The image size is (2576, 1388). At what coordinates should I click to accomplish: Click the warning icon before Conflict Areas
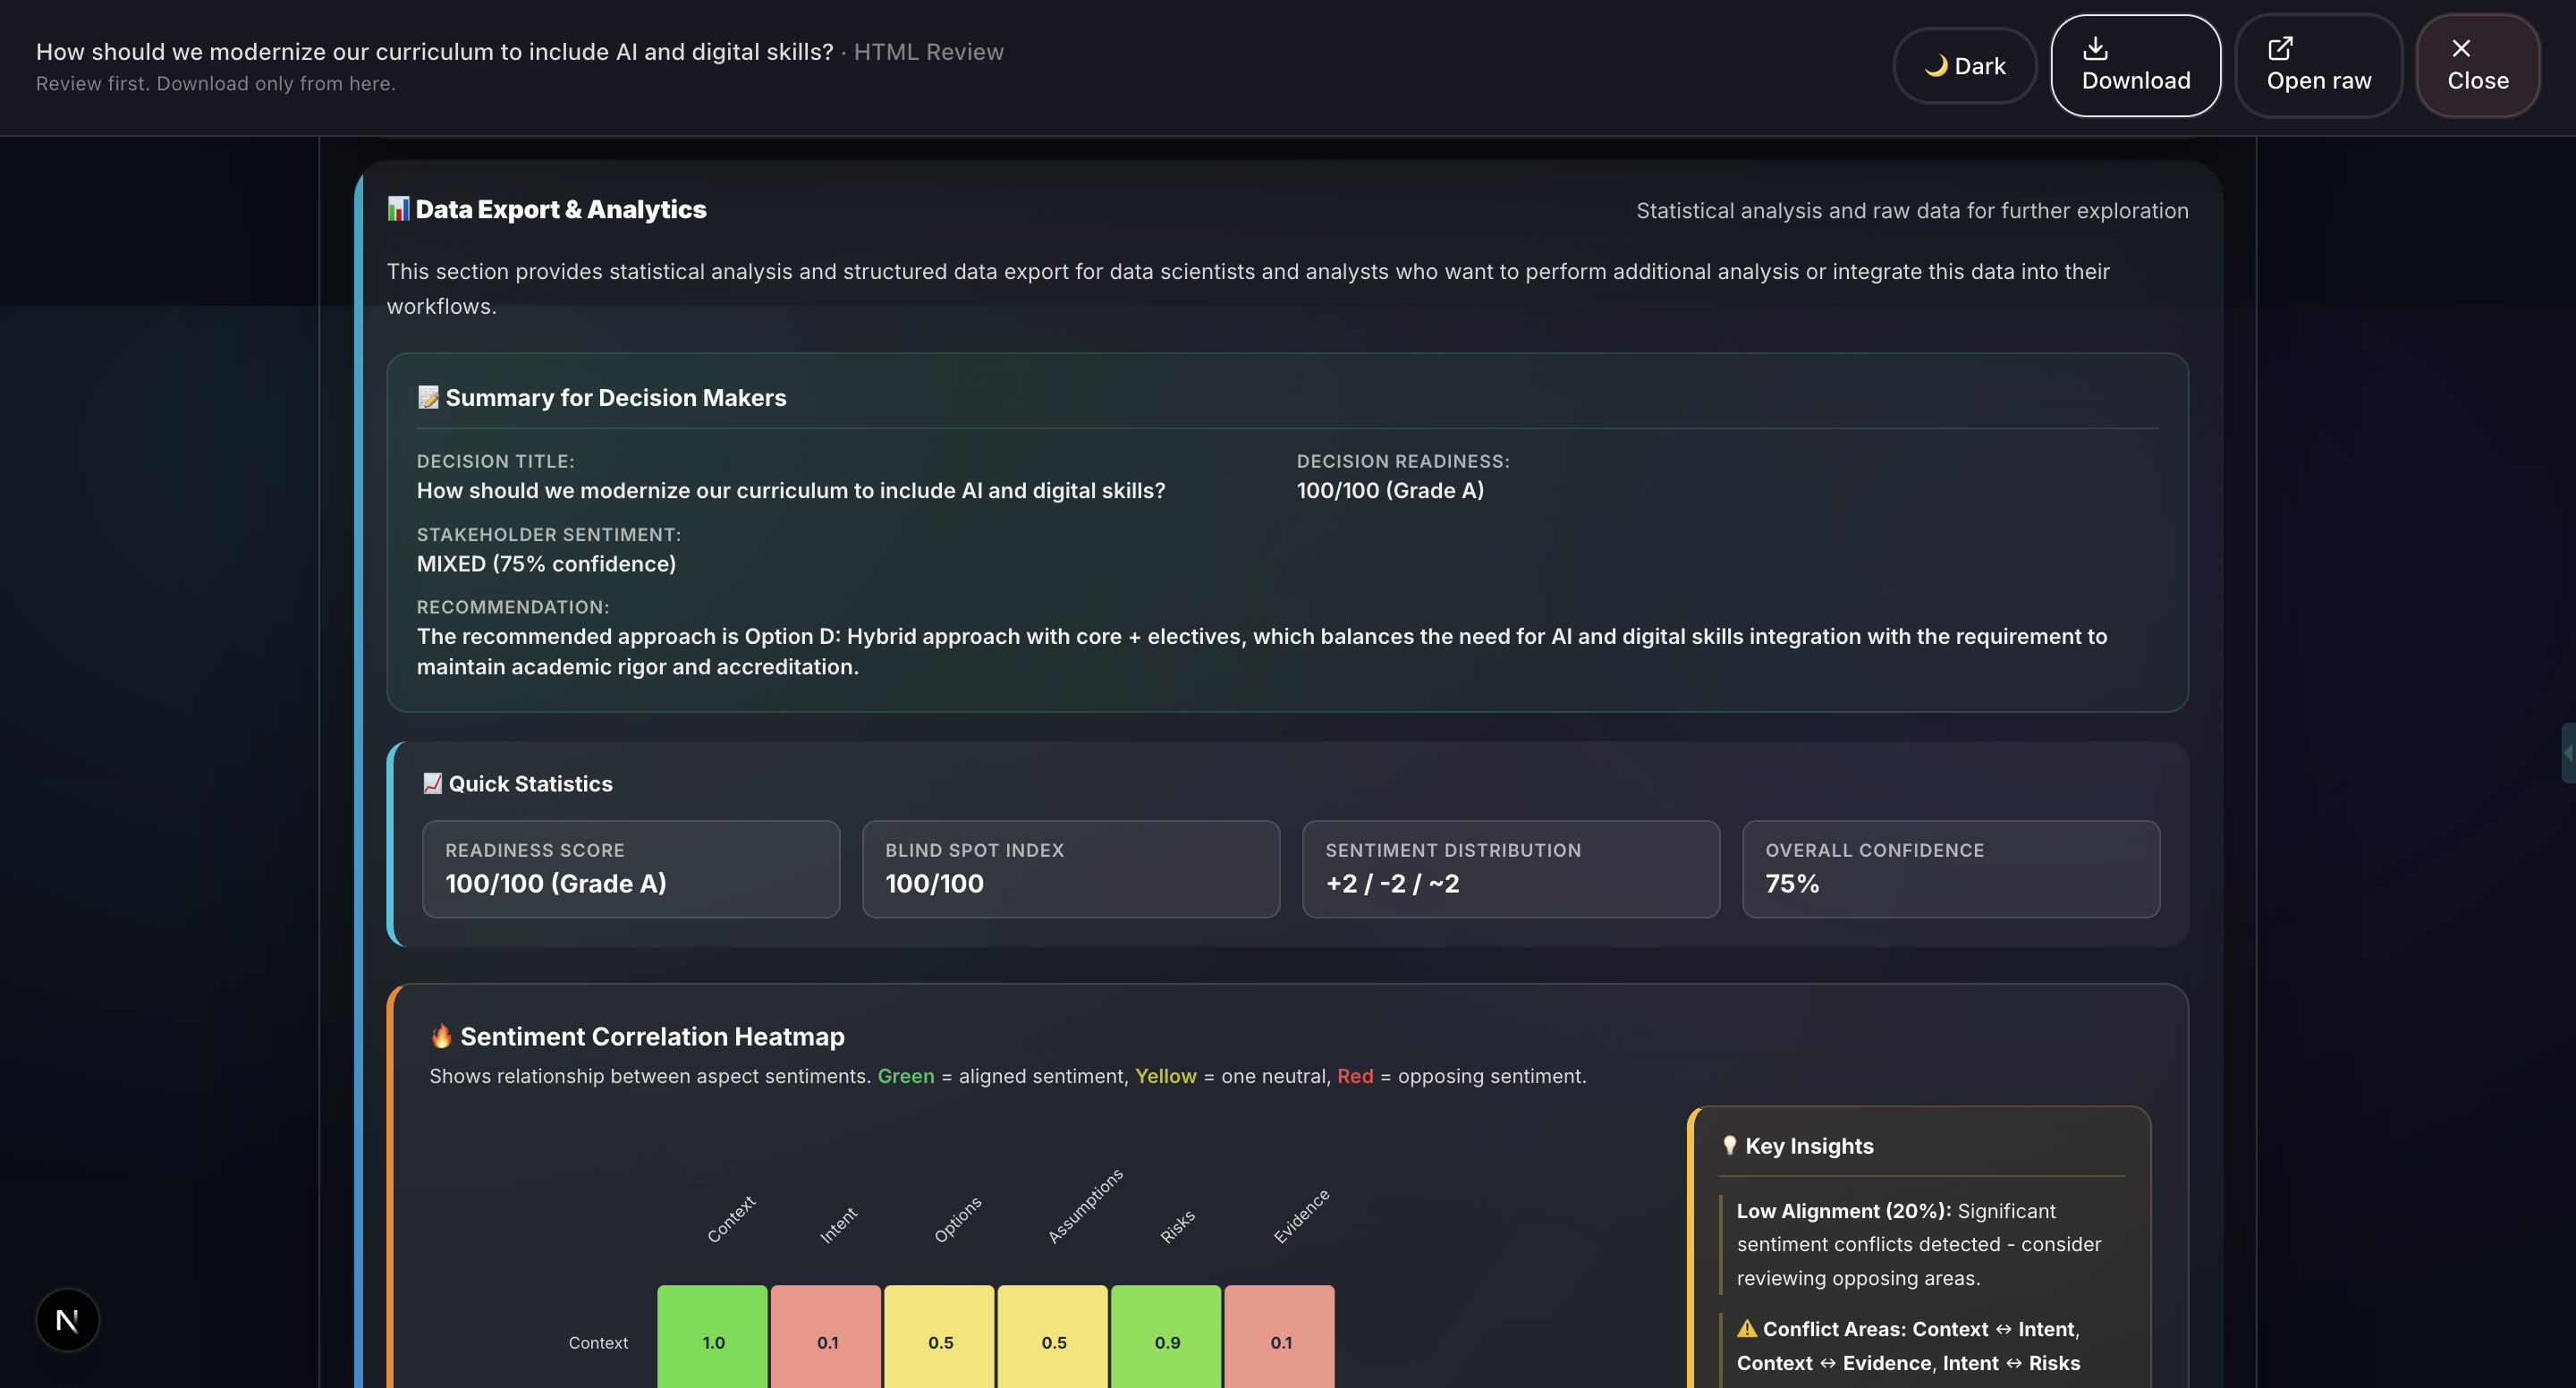pos(1746,1329)
